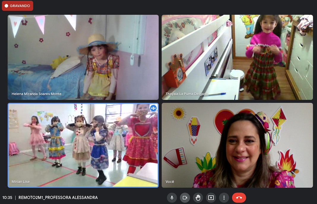This screenshot has height=204, width=317.
Task: Click the Você name label
Action: coord(170,182)
